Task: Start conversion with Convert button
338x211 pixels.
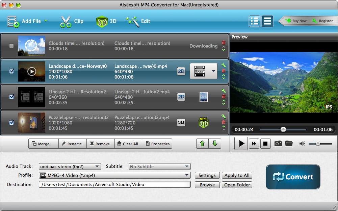Action: click(293, 177)
